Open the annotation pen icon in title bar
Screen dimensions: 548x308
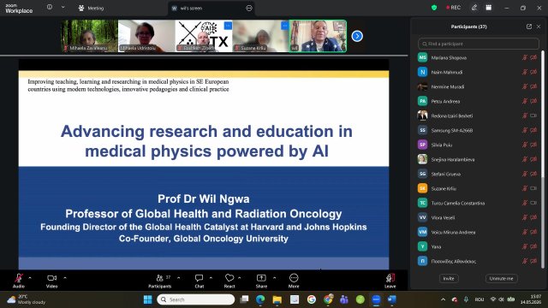[474, 8]
